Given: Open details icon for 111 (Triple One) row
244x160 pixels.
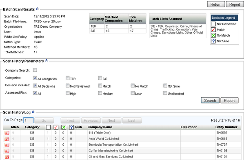Looking at the screenshot, I should 7,133.
